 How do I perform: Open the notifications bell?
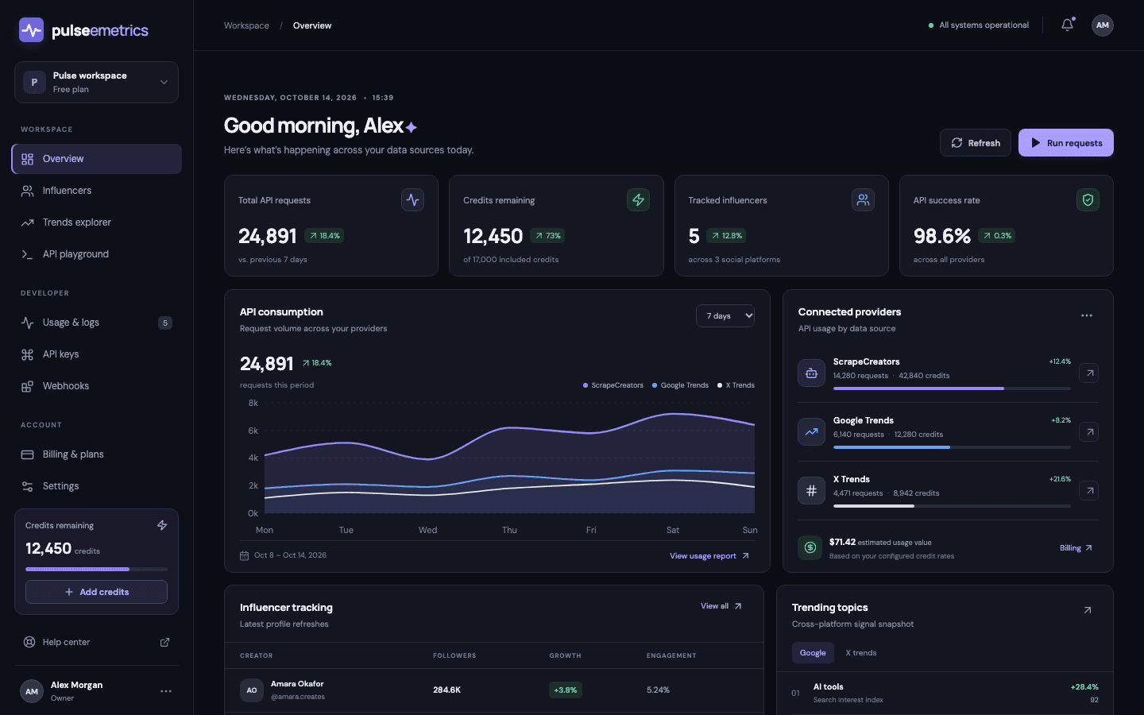tap(1067, 25)
